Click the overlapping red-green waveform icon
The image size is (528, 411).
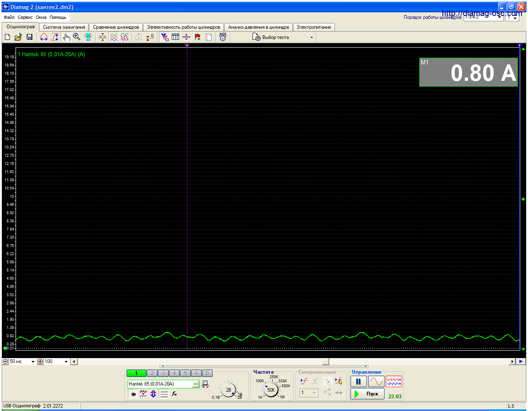102,37
